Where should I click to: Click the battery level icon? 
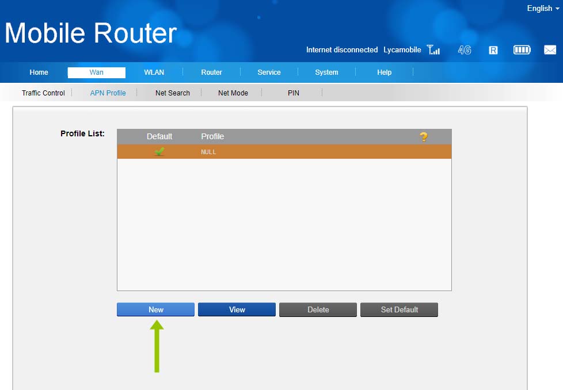click(522, 50)
